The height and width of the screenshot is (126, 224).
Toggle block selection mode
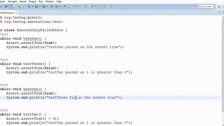coord(19,6)
